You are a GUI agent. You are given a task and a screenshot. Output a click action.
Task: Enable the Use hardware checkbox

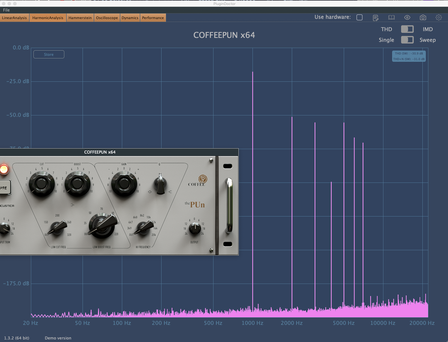(360, 17)
